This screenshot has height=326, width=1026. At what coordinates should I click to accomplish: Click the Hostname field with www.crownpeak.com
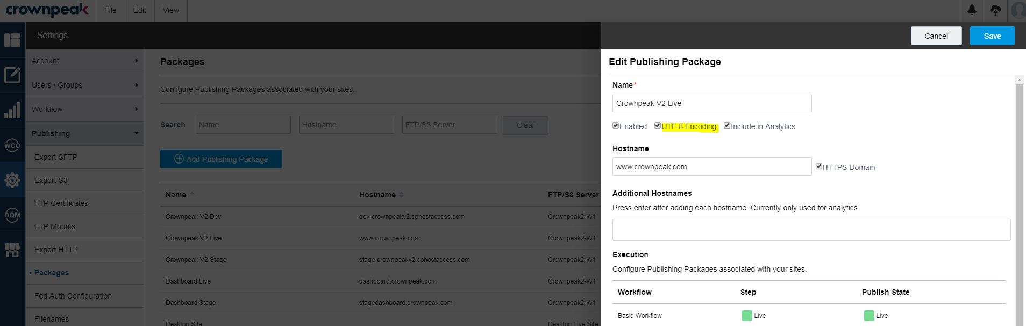coord(712,167)
